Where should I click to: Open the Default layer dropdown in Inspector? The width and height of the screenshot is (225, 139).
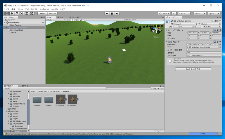click(x=211, y=24)
